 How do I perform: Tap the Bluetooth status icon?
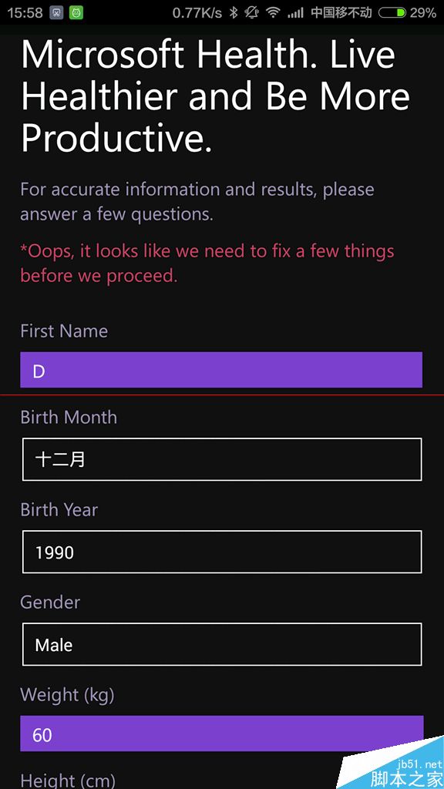233,13
